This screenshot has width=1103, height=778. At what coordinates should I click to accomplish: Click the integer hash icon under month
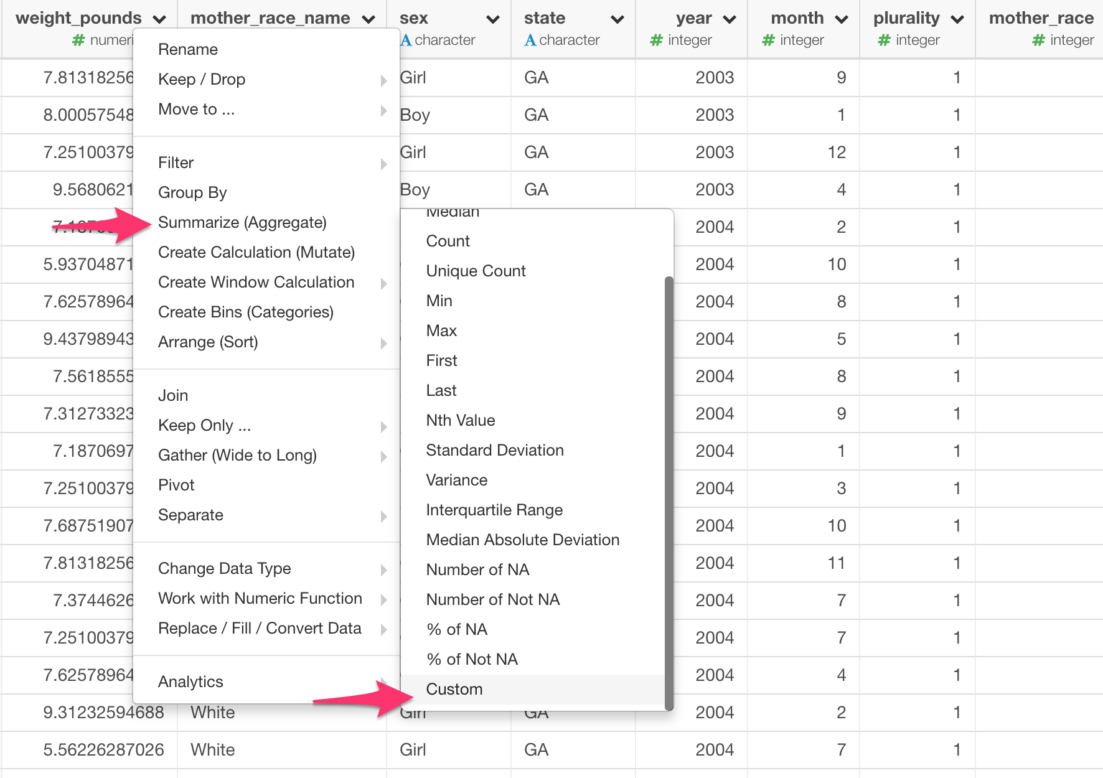tap(768, 40)
